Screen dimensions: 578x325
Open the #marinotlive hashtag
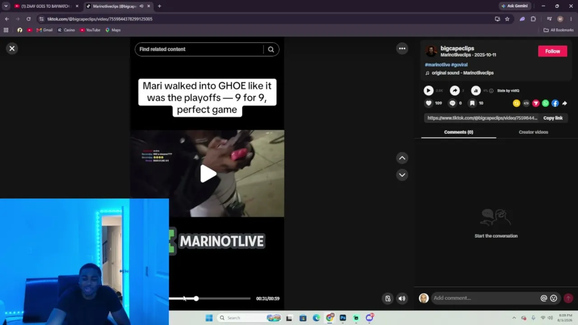click(x=437, y=65)
